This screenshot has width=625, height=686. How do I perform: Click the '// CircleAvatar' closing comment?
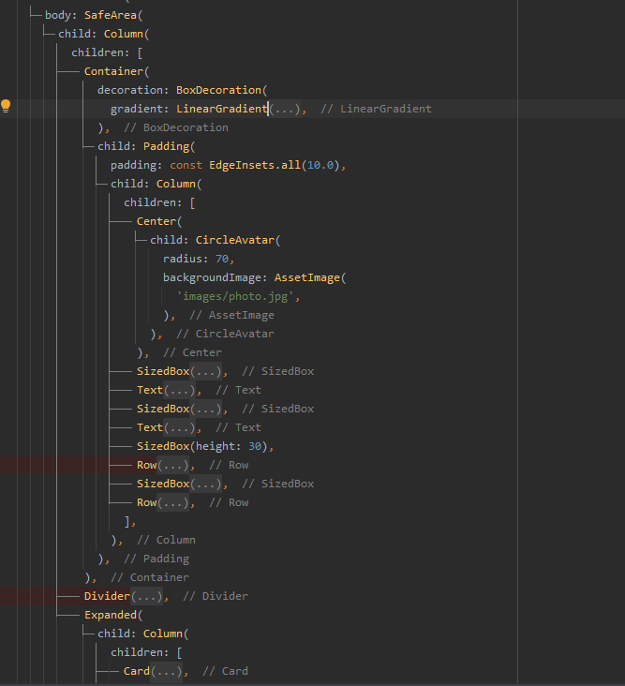225,334
